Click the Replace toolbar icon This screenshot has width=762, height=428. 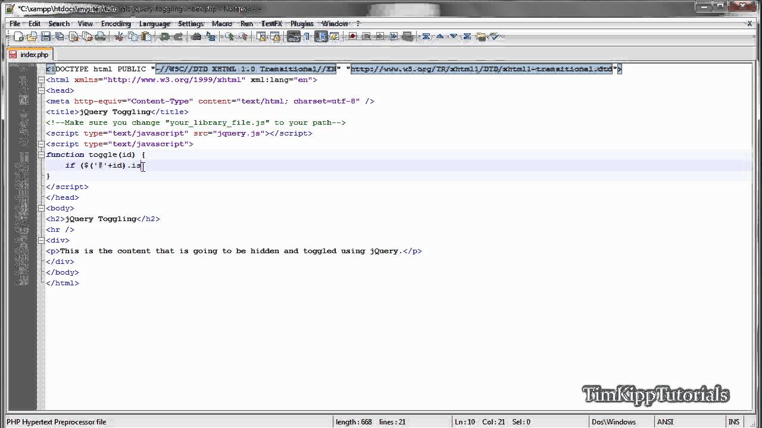click(x=211, y=37)
